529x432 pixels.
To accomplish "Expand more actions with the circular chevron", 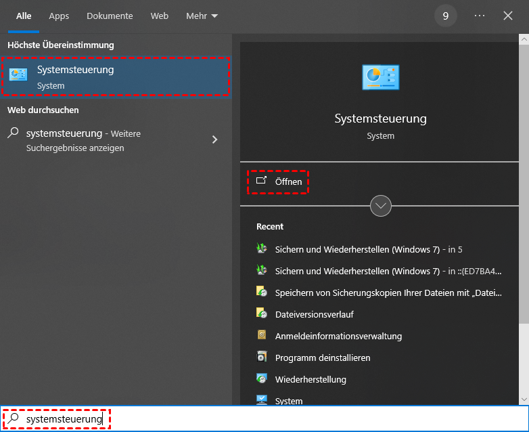I will [381, 205].
